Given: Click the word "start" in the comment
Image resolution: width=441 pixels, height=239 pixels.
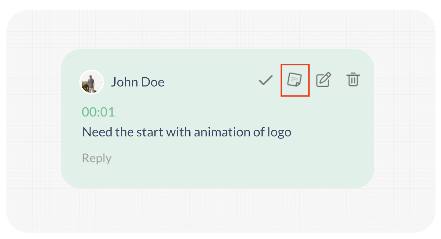Looking at the screenshot, I should 150,132.
